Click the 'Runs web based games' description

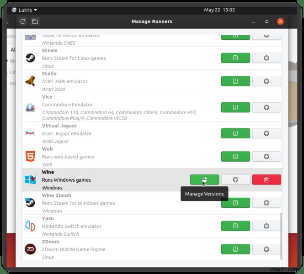(68, 157)
